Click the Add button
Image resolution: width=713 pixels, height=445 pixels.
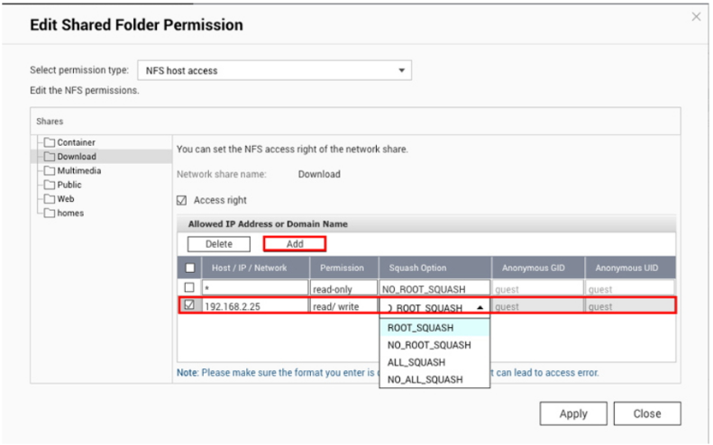click(x=295, y=244)
